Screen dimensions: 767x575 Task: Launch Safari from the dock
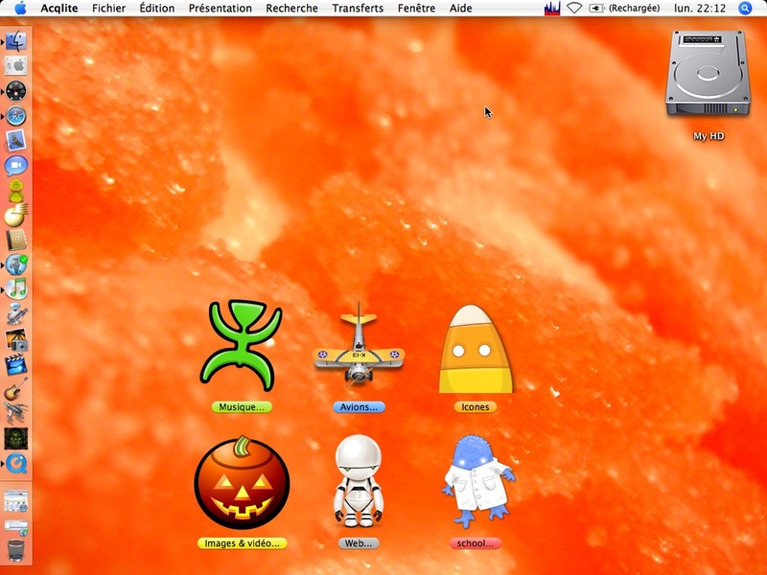click(16, 115)
